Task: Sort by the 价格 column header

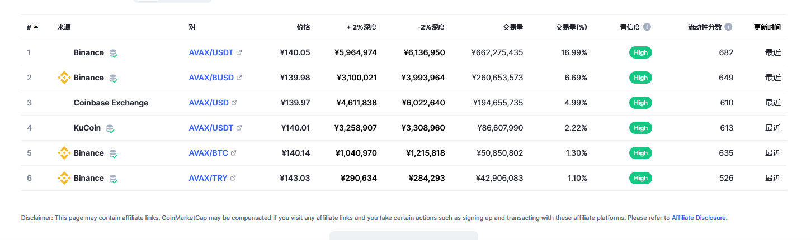Action: (x=303, y=27)
